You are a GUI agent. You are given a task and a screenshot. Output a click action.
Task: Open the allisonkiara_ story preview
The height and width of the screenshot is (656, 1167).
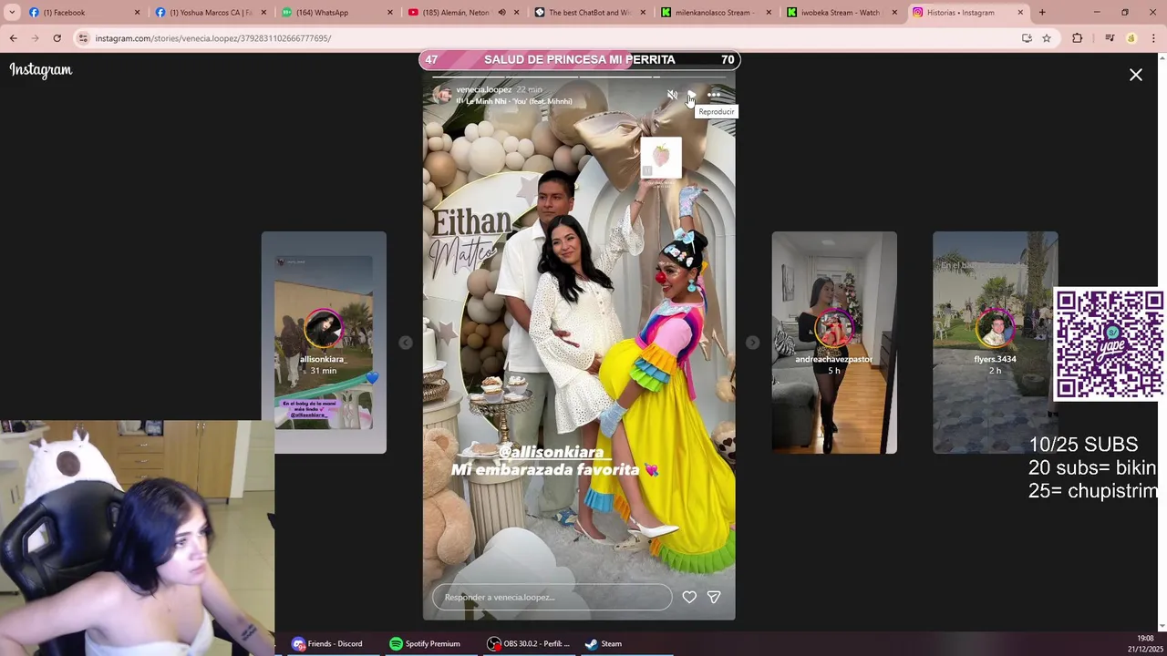pos(324,343)
